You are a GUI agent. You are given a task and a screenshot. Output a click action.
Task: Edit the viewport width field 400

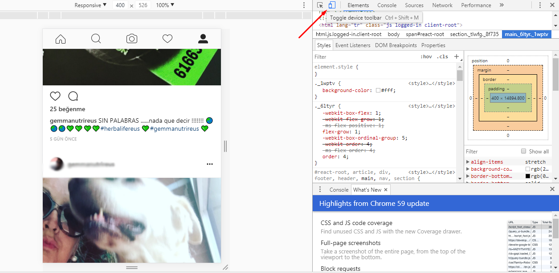tap(120, 5)
